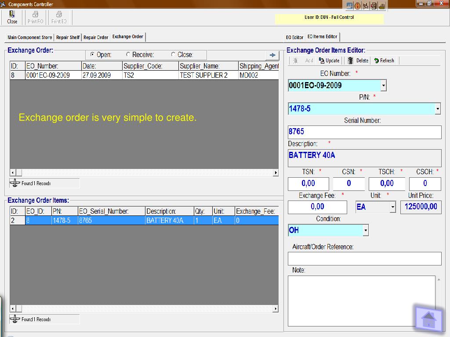Select the Exchange Order tab
This screenshot has width=450, height=337.
(128, 37)
